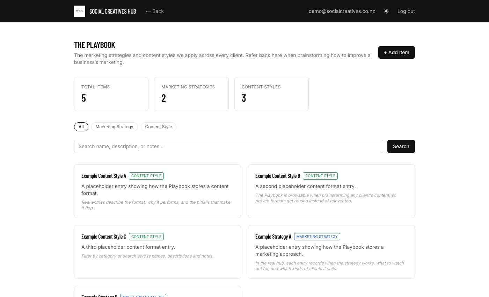
Task: Open the Example Content Style A card
Action: point(158,191)
